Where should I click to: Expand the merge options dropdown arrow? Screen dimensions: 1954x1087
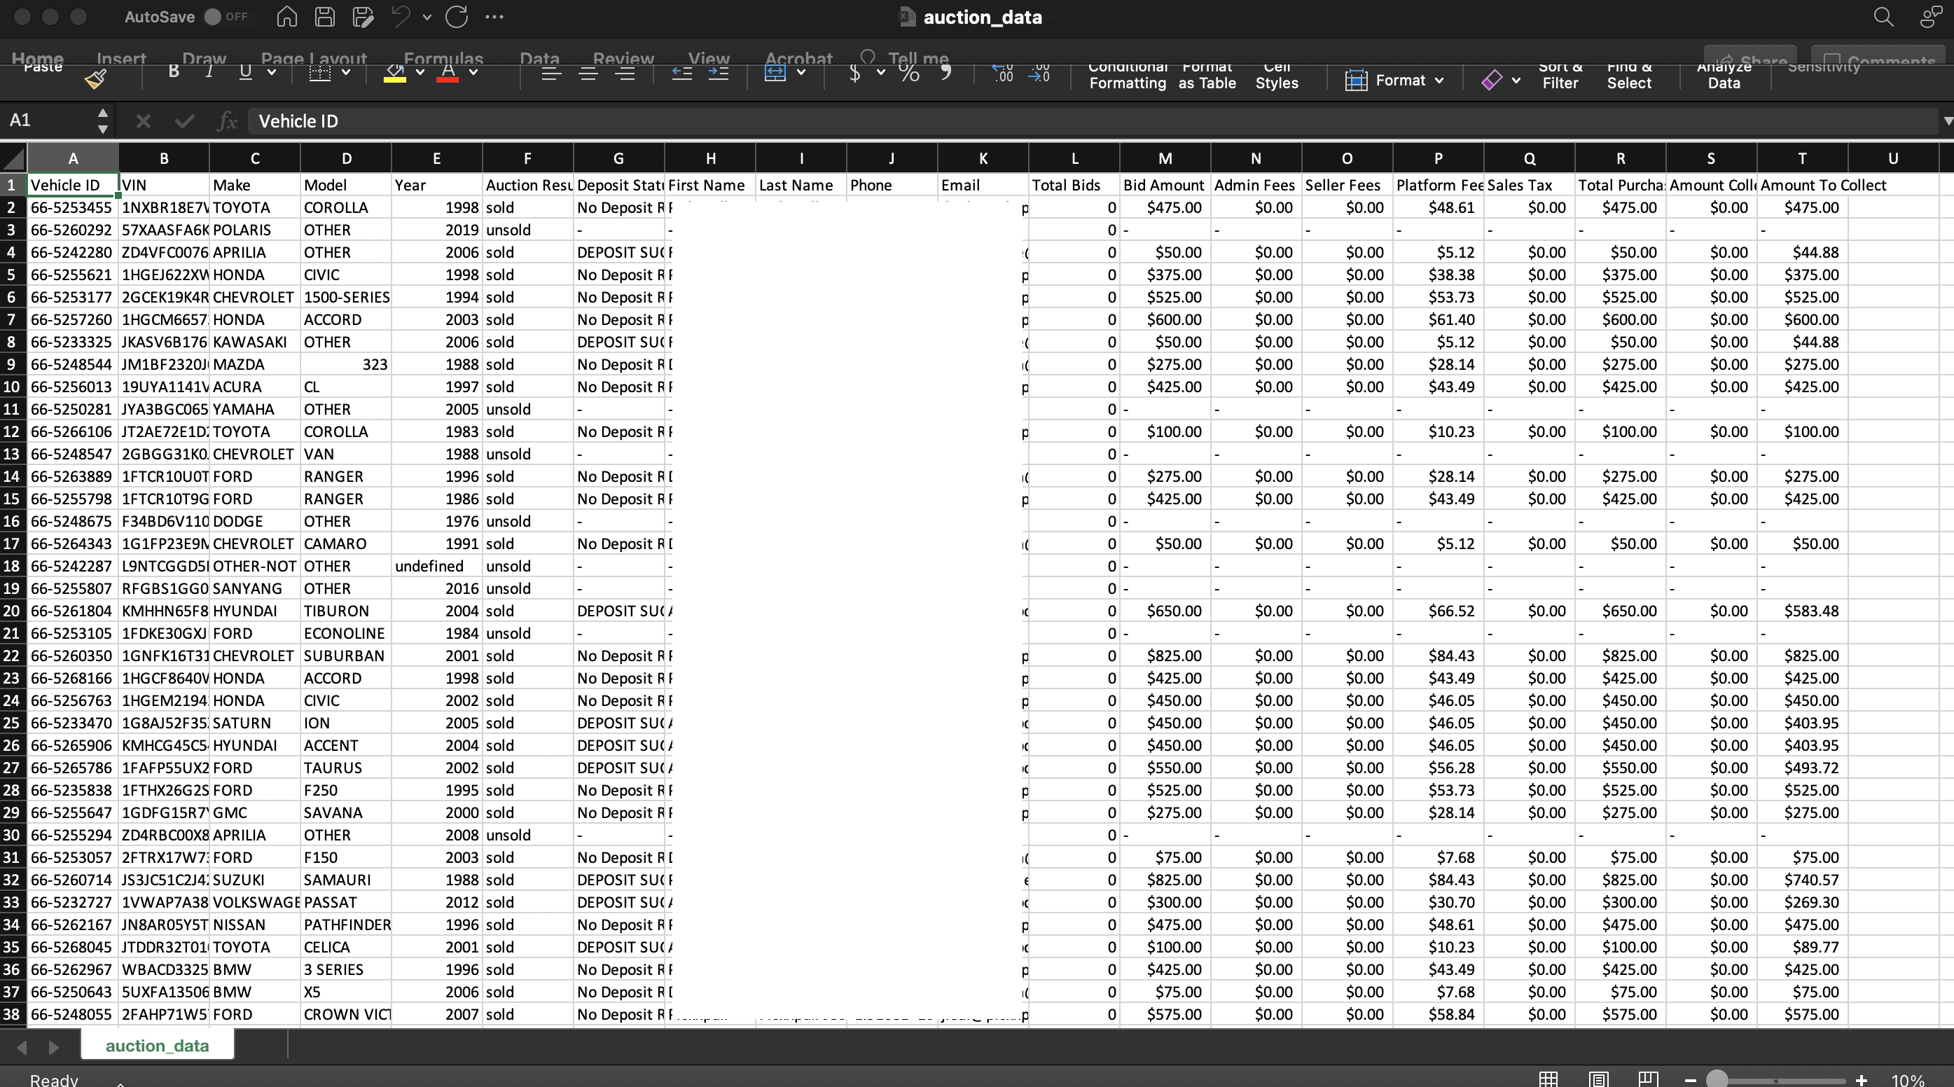[x=801, y=73]
